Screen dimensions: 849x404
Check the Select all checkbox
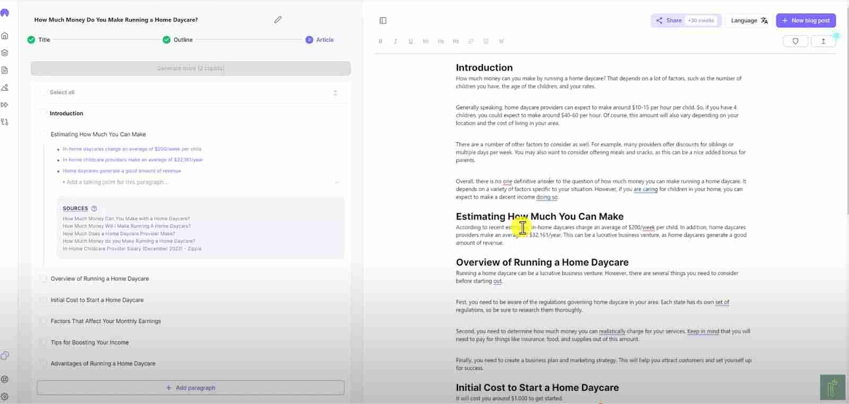tap(44, 92)
